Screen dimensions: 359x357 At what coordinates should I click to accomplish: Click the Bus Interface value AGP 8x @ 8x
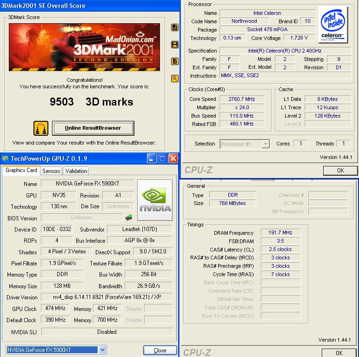(x=140, y=240)
